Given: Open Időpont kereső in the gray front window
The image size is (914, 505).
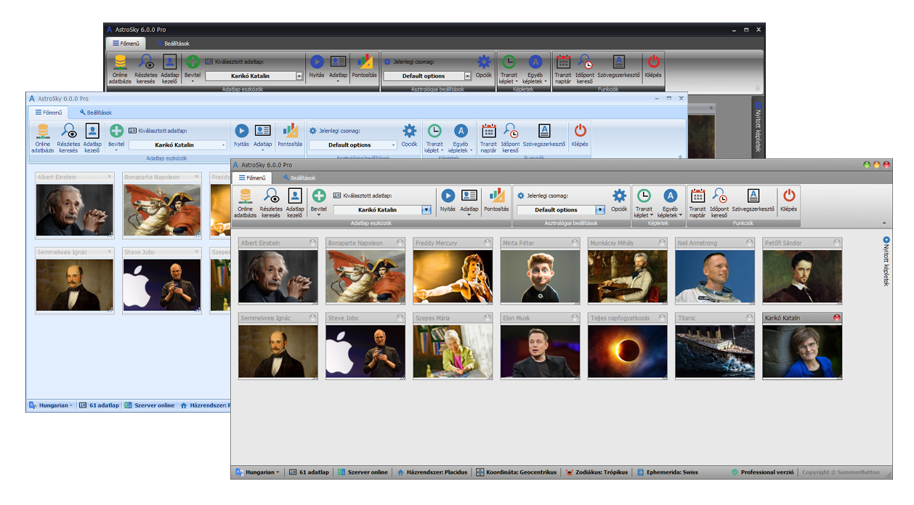Looking at the screenshot, I should pyautogui.click(x=719, y=201).
